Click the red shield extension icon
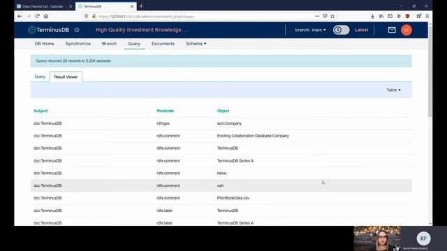Viewport: 447px width, 251px height. point(407,16)
